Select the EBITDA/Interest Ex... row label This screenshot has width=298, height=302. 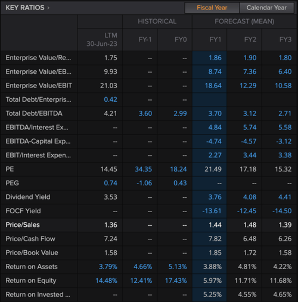37,127
